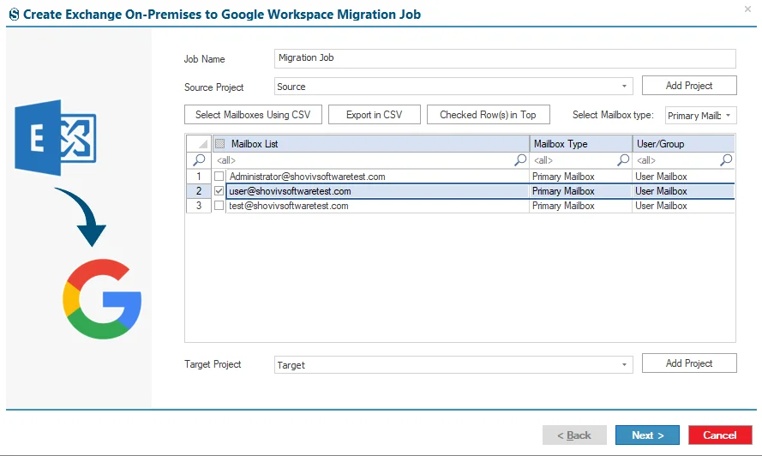Click the magnifier icon in row header column
This screenshot has height=456, width=762.
click(x=199, y=159)
